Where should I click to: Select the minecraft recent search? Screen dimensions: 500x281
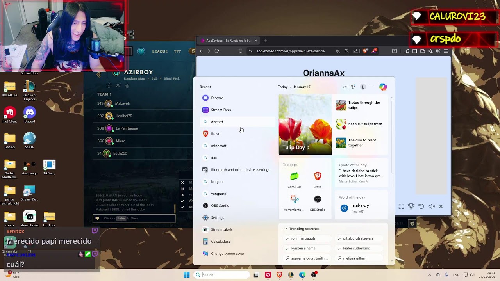[x=237, y=146]
